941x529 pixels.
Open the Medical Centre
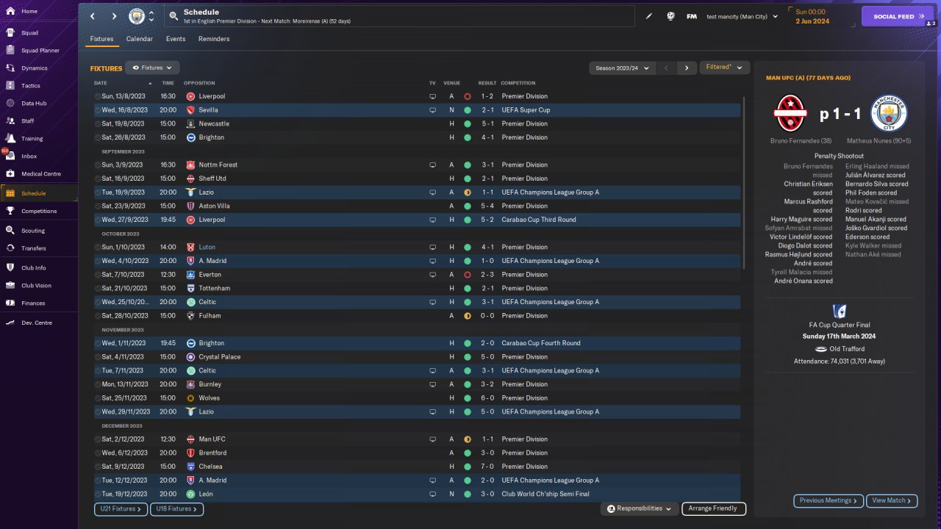tap(40, 174)
